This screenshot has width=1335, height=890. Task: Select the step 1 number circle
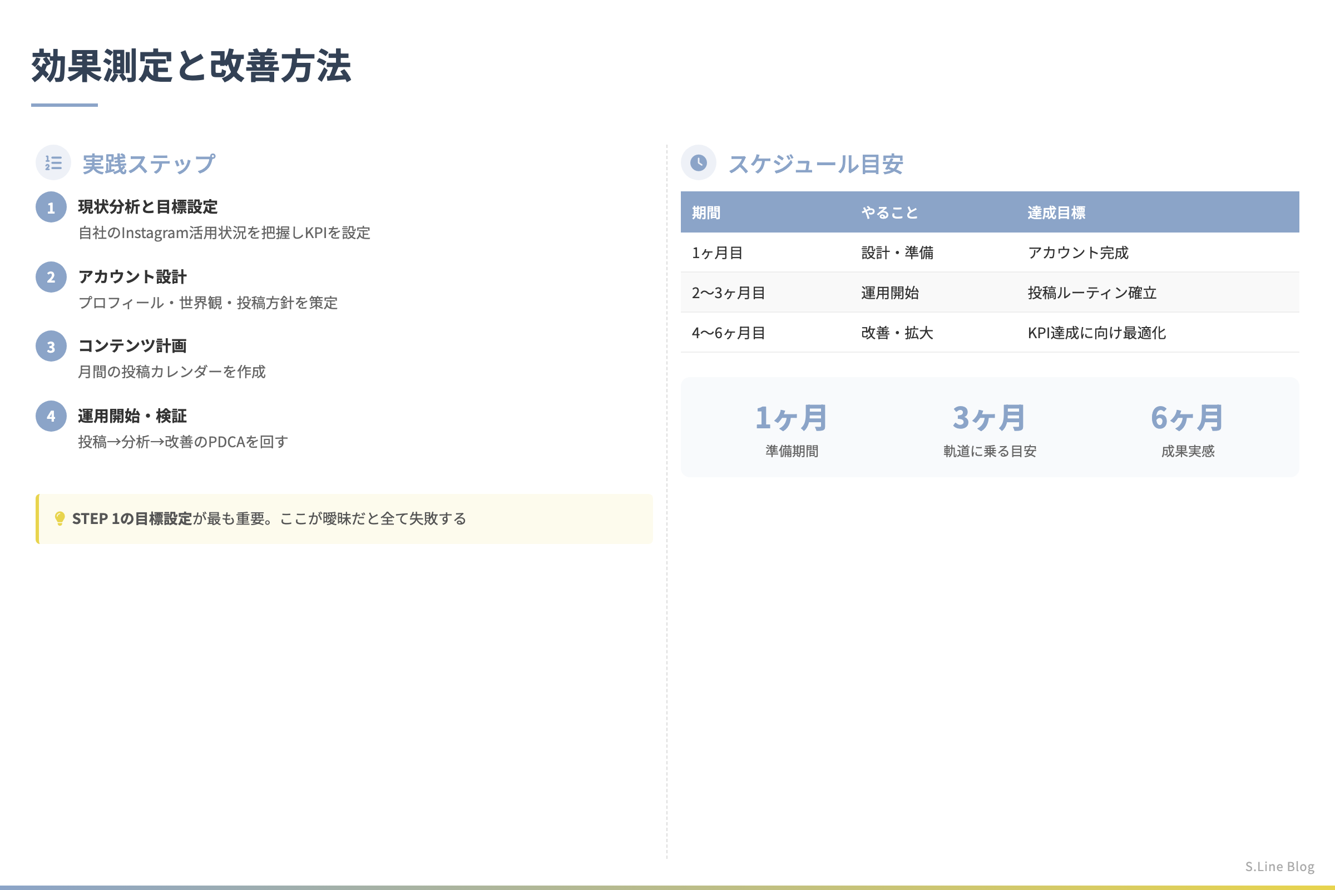tap(51, 207)
